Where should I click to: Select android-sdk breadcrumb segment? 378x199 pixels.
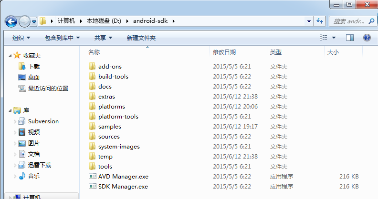pos(150,21)
